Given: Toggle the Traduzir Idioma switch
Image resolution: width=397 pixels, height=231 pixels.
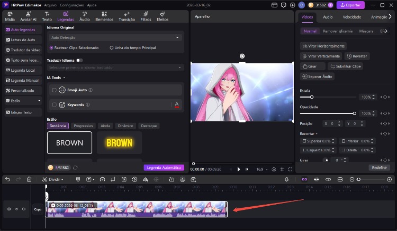Looking at the screenshot, I should click(x=79, y=60).
